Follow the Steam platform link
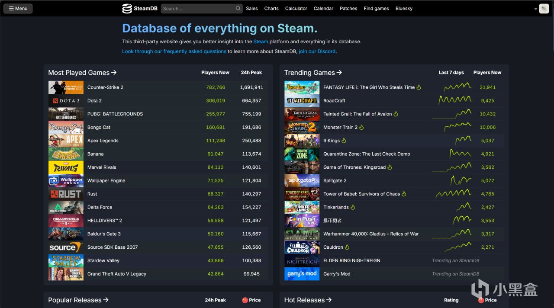 coord(261,42)
